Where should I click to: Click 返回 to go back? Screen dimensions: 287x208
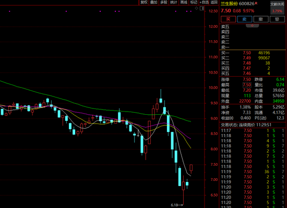tap(214, 3)
